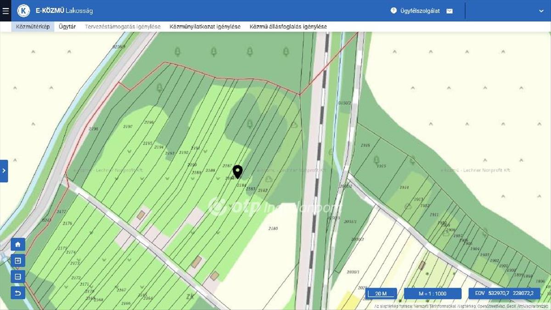
Task: Switch to the Közműtérkép tab
Action: 33,27
